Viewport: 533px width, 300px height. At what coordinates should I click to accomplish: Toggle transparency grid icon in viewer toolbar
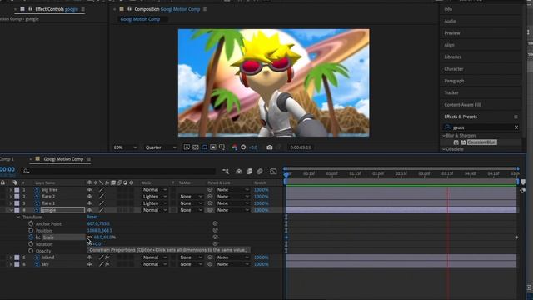[196, 147]
